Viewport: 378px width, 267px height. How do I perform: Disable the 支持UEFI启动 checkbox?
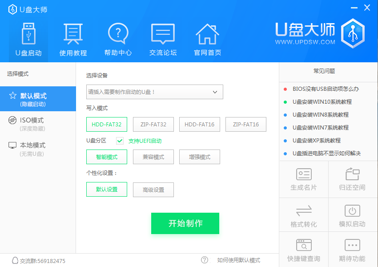pyautogui.click(x=119, y=141)
